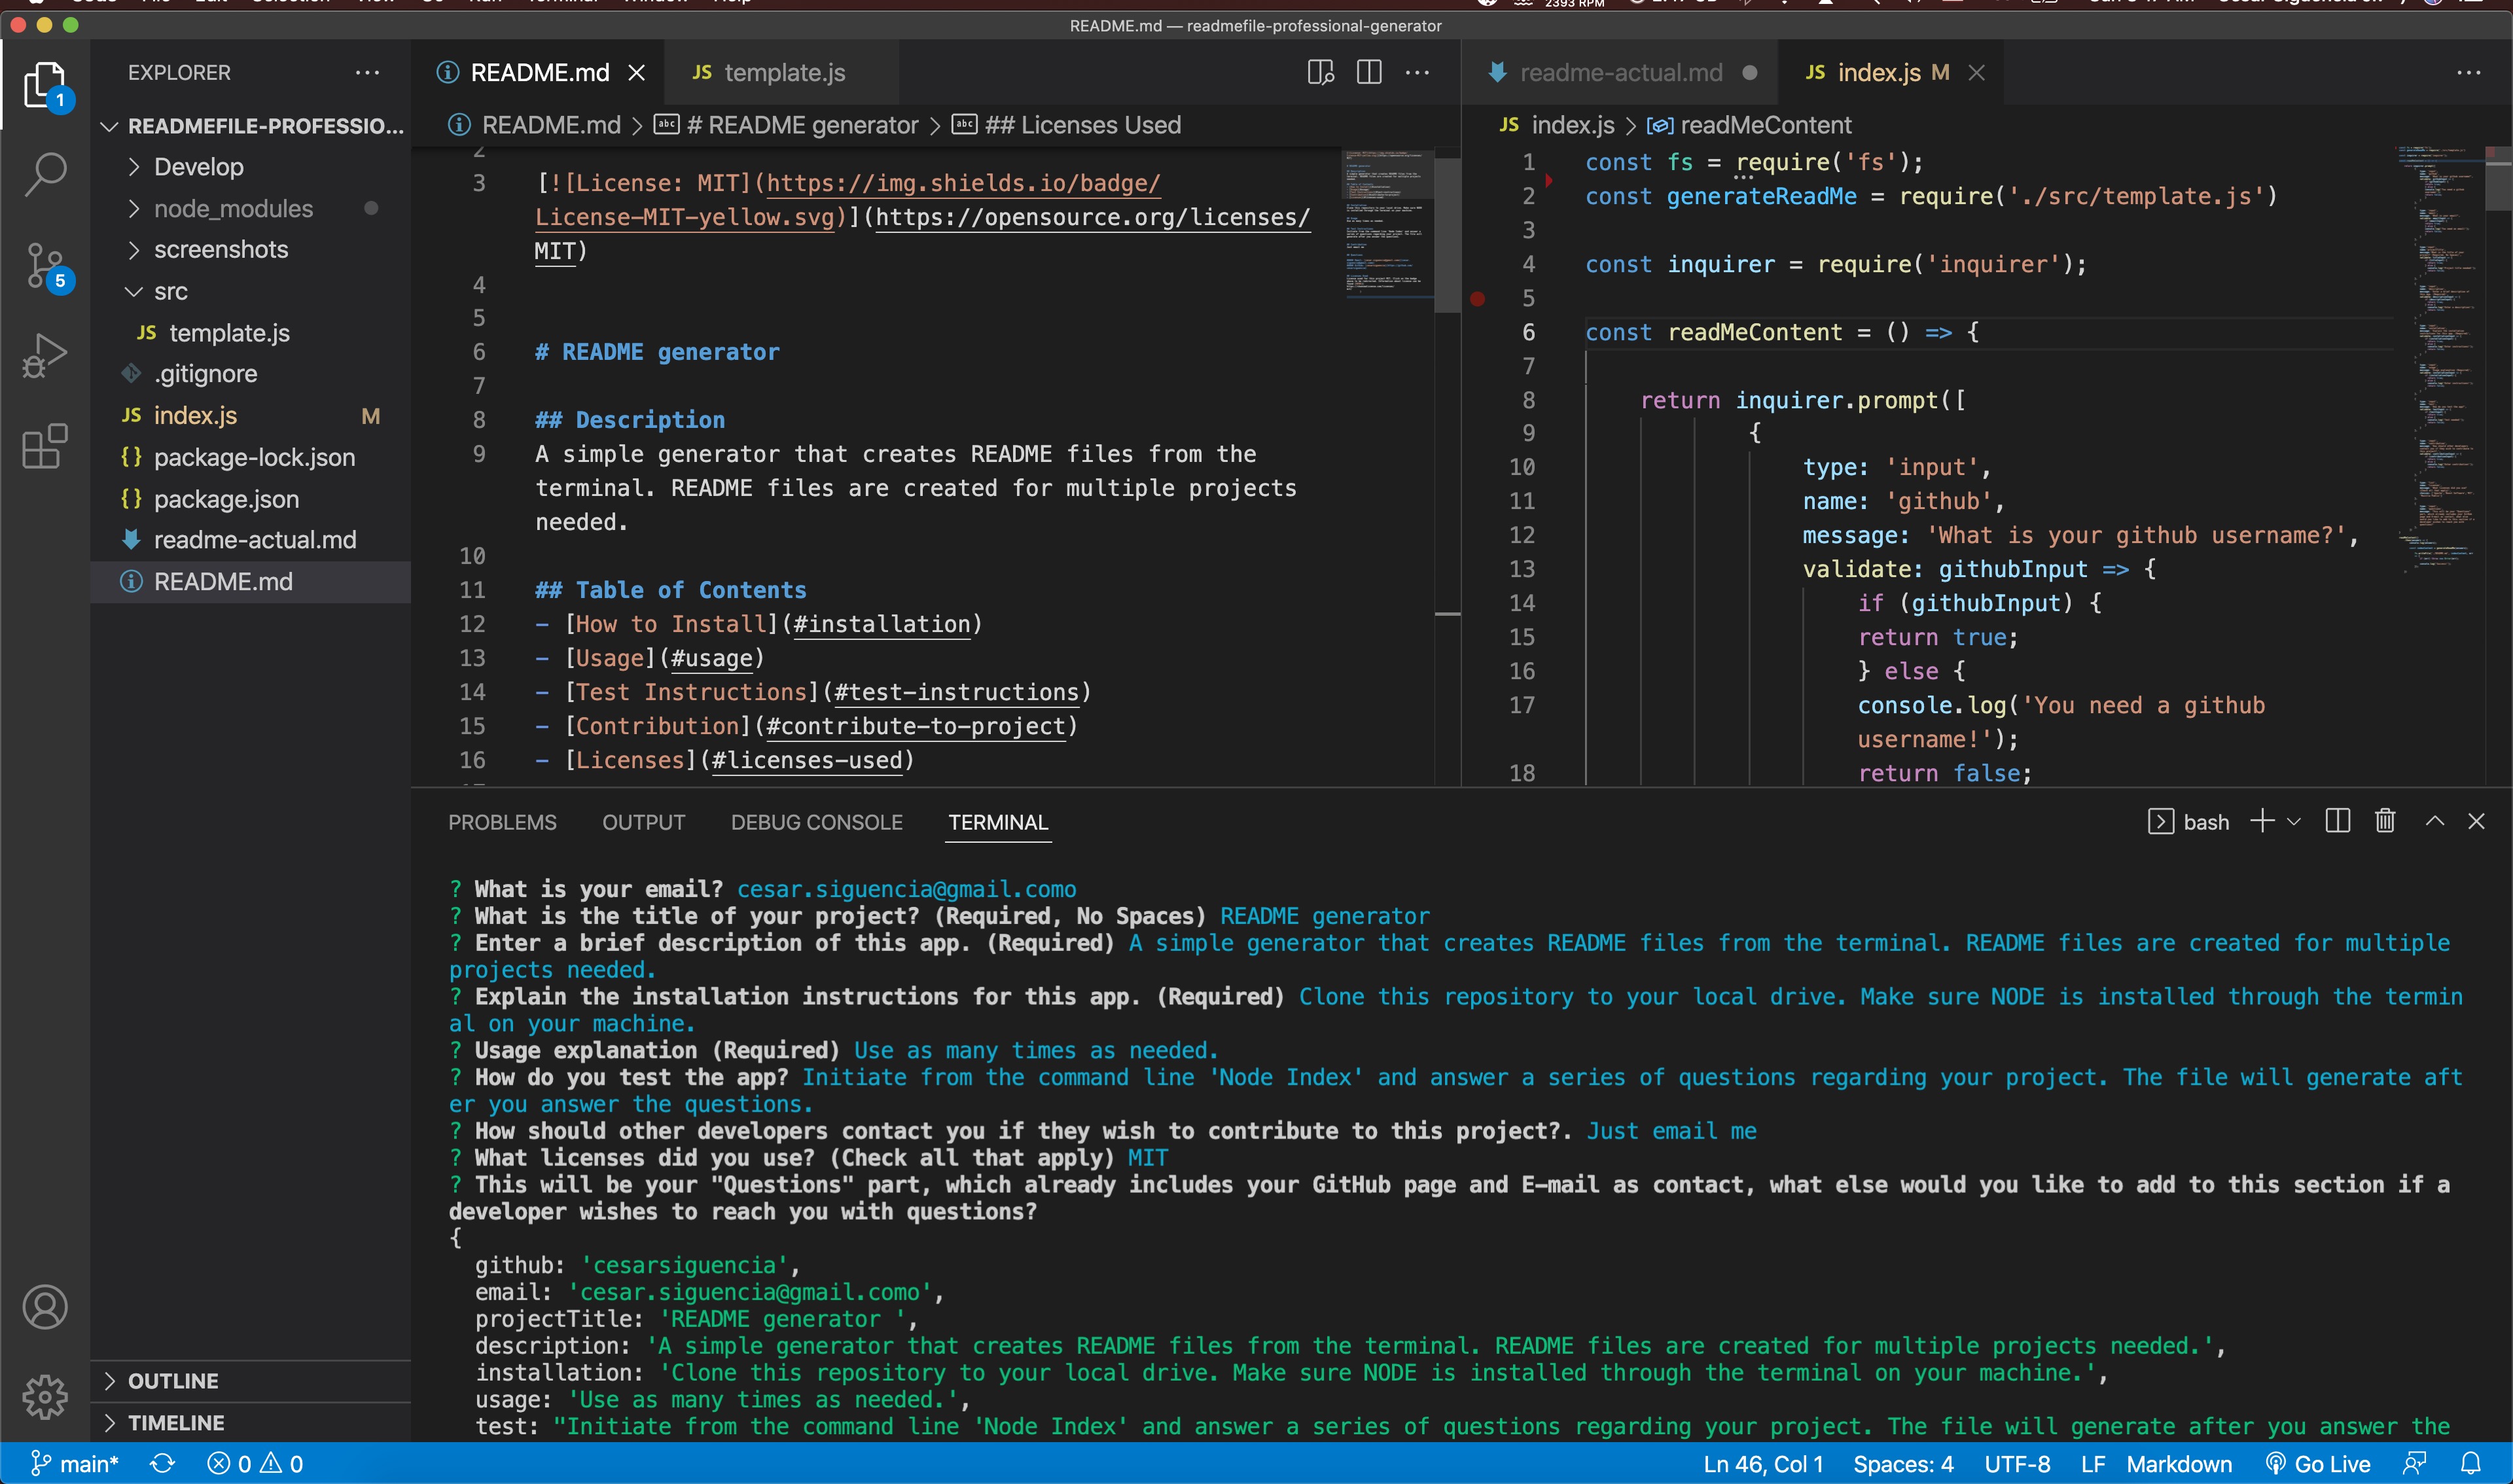2513x1484 pixels.
Task: Close the index.js editor tab
Action: click(x=1976, y=73)
